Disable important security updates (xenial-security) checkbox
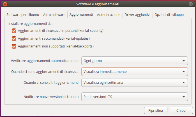 click(14, 31)
